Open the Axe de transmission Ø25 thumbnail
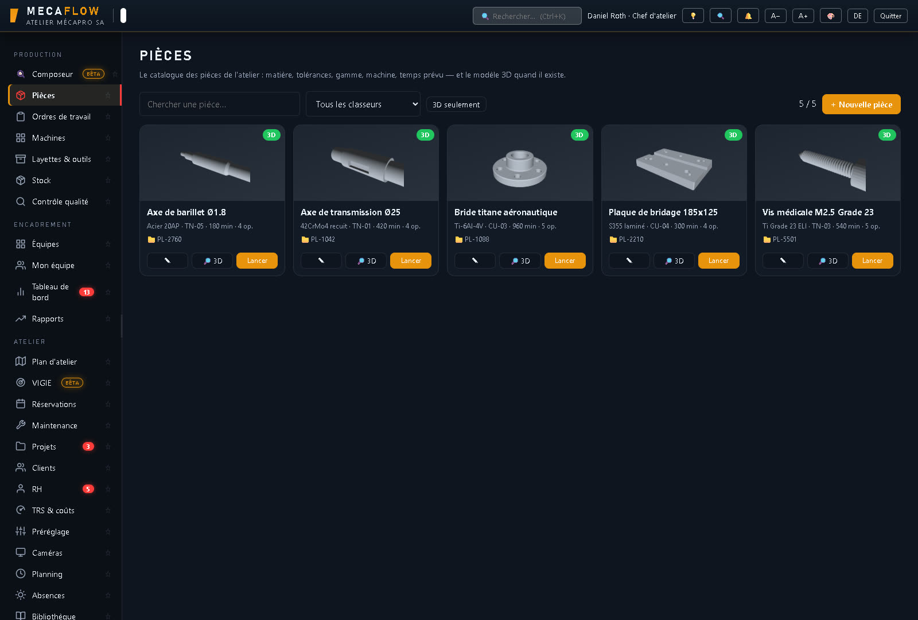Screen dimensions: 918x620 [x=366, y=163]
